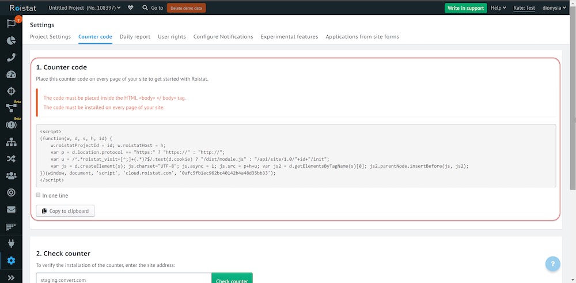Switch to the Daily report tab

[x=135, y=37]
